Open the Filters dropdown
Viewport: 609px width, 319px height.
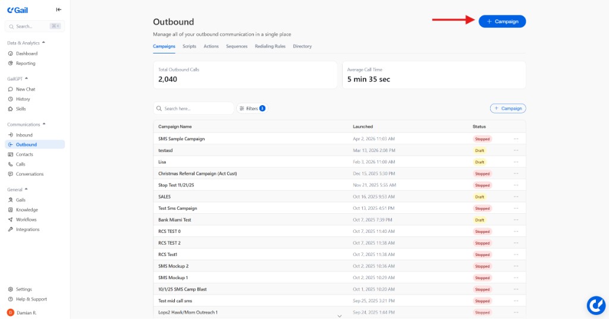tap(252, 109)
